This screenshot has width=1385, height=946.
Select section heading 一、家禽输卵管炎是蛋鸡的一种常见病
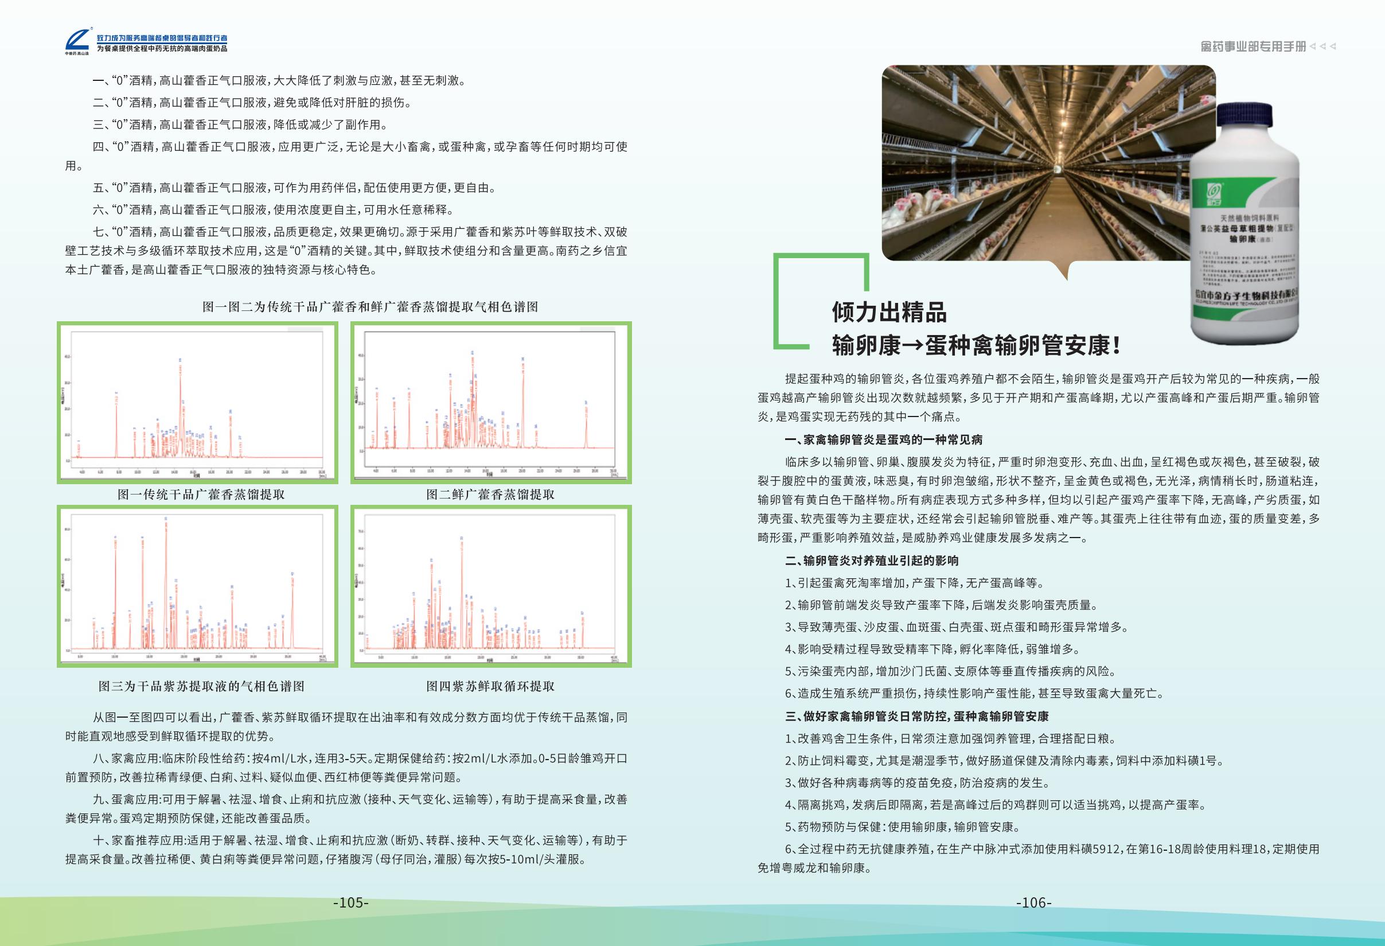point(884,440)
